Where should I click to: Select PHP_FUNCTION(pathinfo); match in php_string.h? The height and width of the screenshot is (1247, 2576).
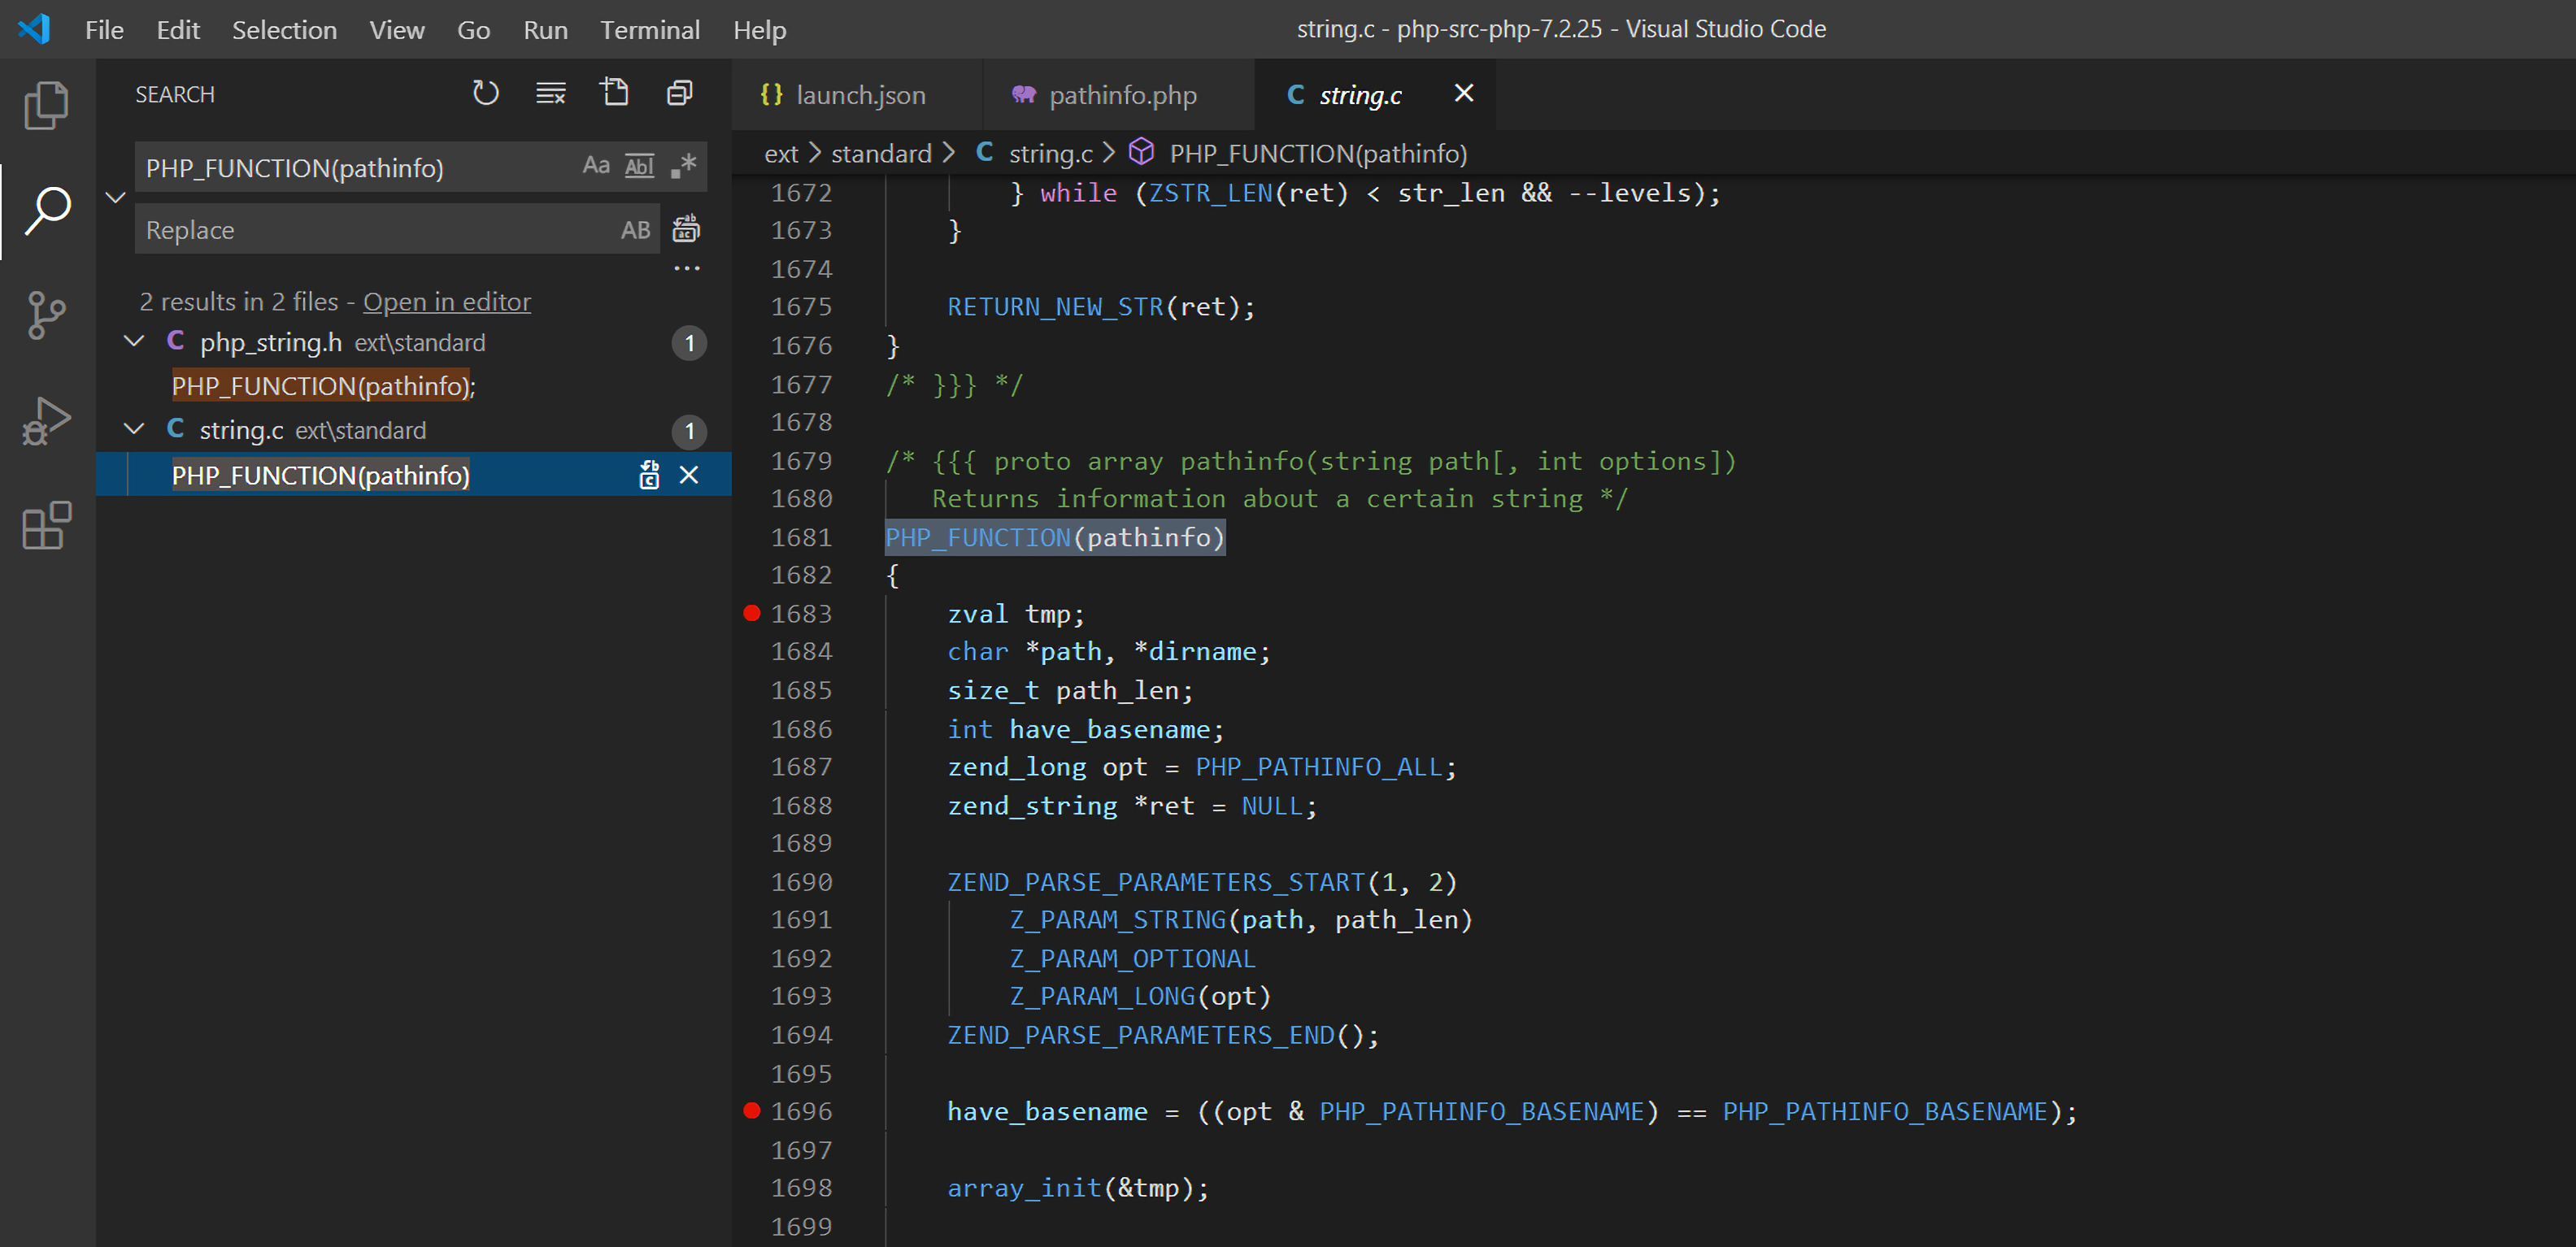[323, 386]
